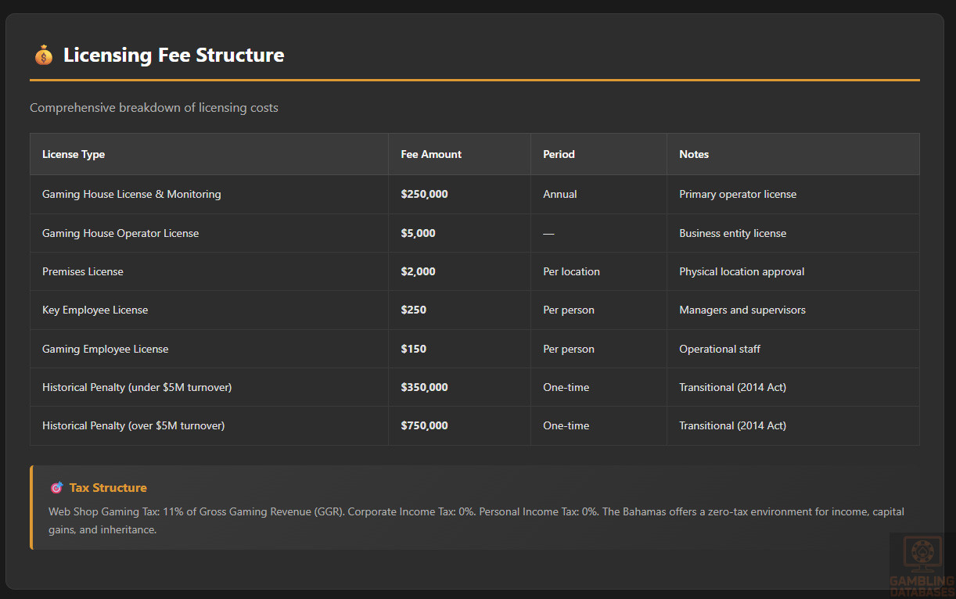The width and height of the screenshot is (956, 599).
Task: Select the Gaming House Operator License row
Action: 120,234
